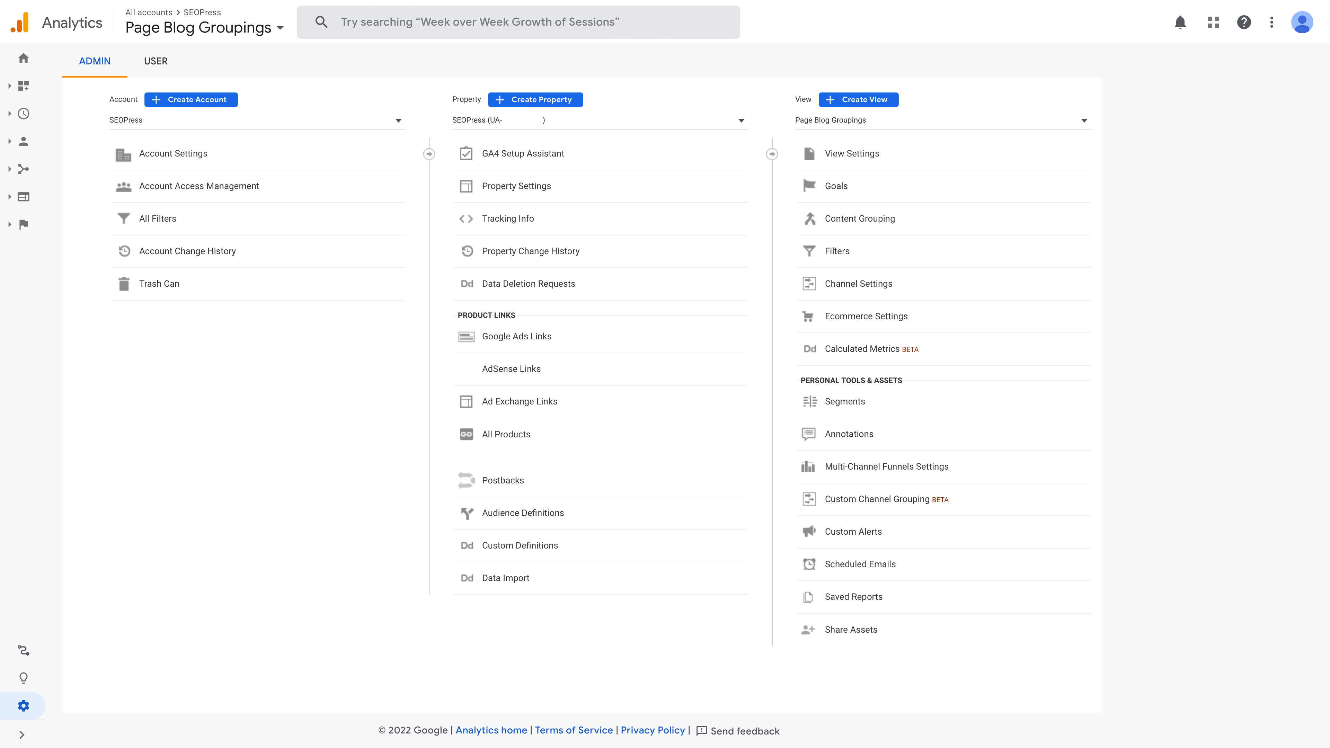
Task: Click the Share Assets person-plus icon
Action: [x=808, y=629]
